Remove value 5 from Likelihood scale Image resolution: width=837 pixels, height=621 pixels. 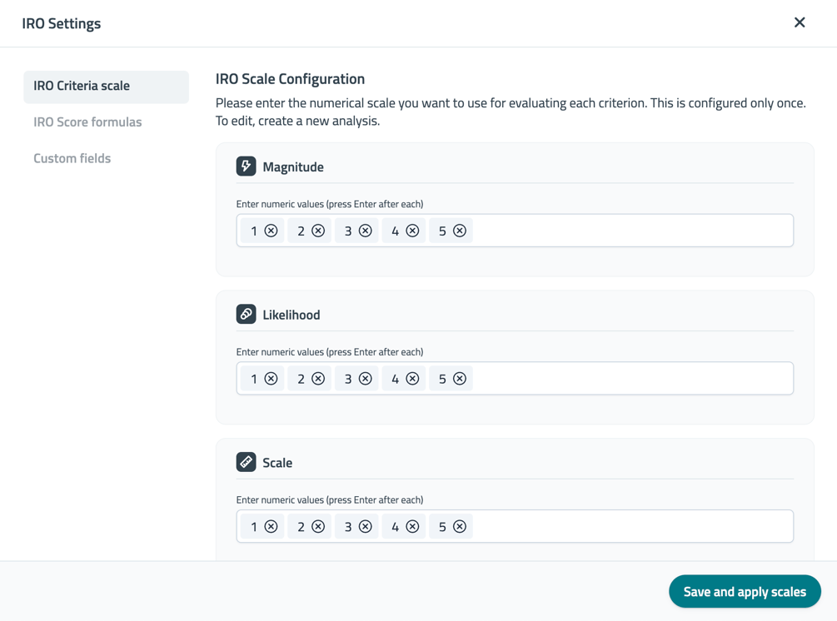tap(460, 378)
